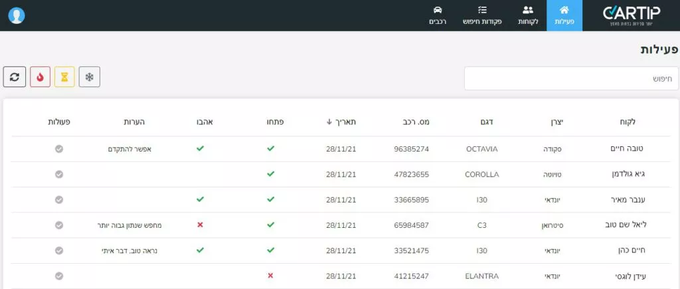Go to the פקודות חיפוש tab
Screen dimensions: 680x289
tap(482, 15)
